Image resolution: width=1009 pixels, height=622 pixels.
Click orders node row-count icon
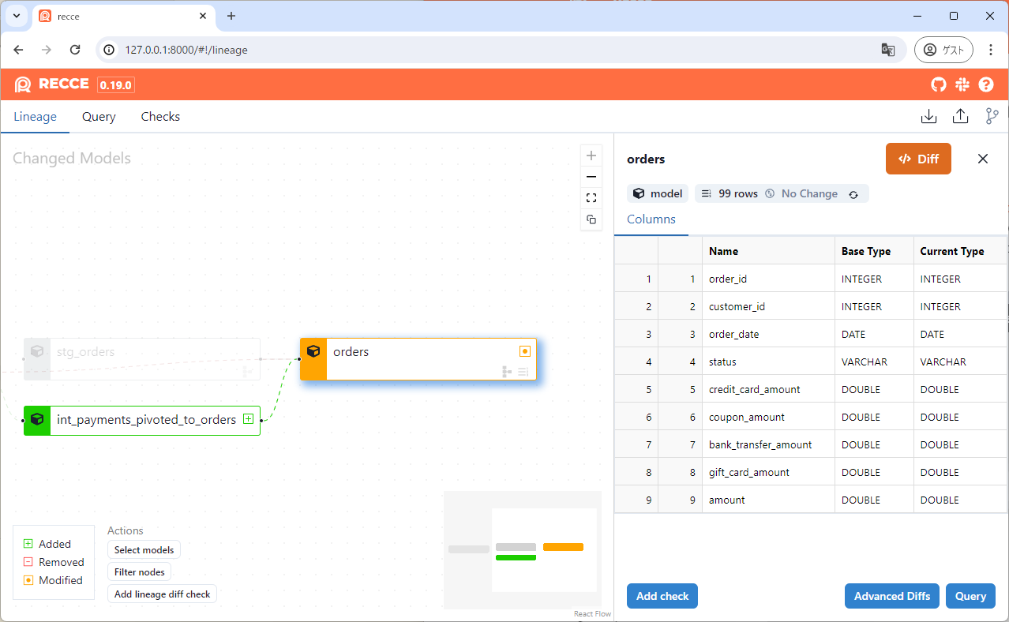coord(523,371)
